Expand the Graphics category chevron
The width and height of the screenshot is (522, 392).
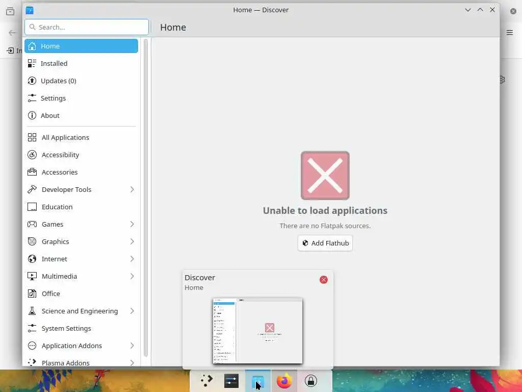(132, 241)
